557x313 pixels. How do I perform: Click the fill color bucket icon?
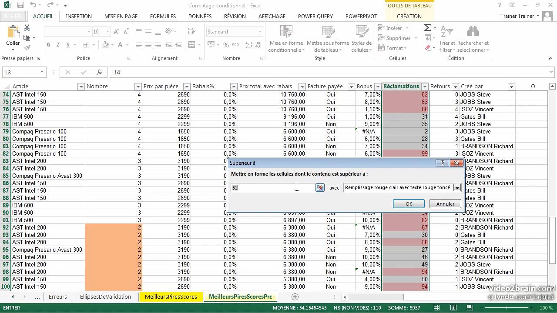(105, 45)
